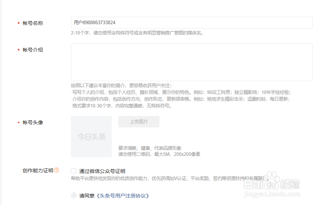Click the tip 格式要求10-30个字

121,106
